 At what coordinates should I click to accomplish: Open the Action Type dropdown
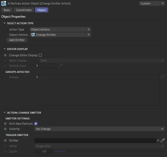[x=60, y=29]
